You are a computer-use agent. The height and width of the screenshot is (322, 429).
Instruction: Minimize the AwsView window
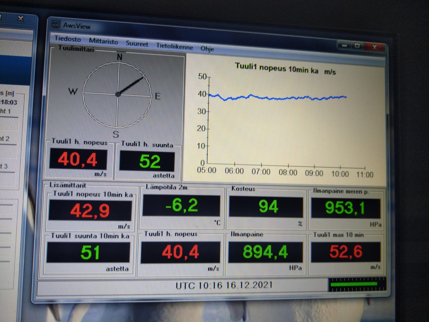tap(345, 45)
